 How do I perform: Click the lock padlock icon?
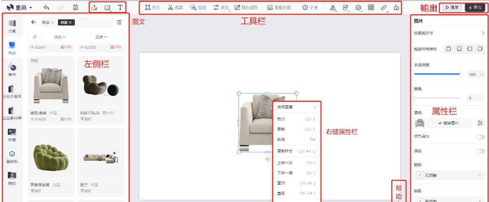396,7
